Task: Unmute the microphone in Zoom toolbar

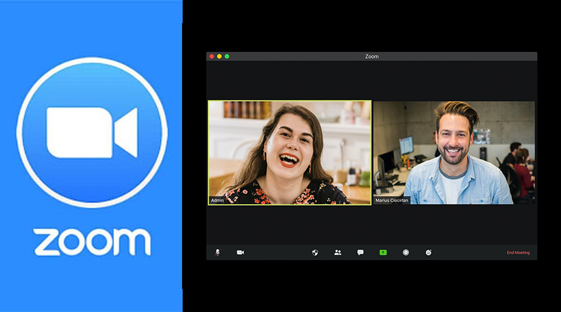Action: (x=217, y=253)
